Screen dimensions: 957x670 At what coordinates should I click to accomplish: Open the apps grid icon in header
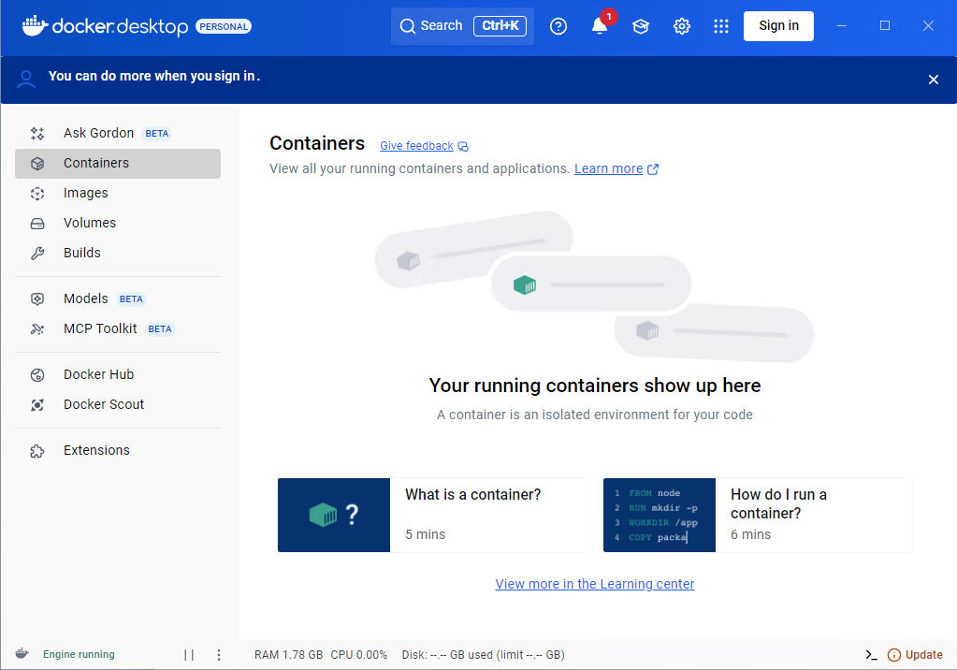[720, 26]
